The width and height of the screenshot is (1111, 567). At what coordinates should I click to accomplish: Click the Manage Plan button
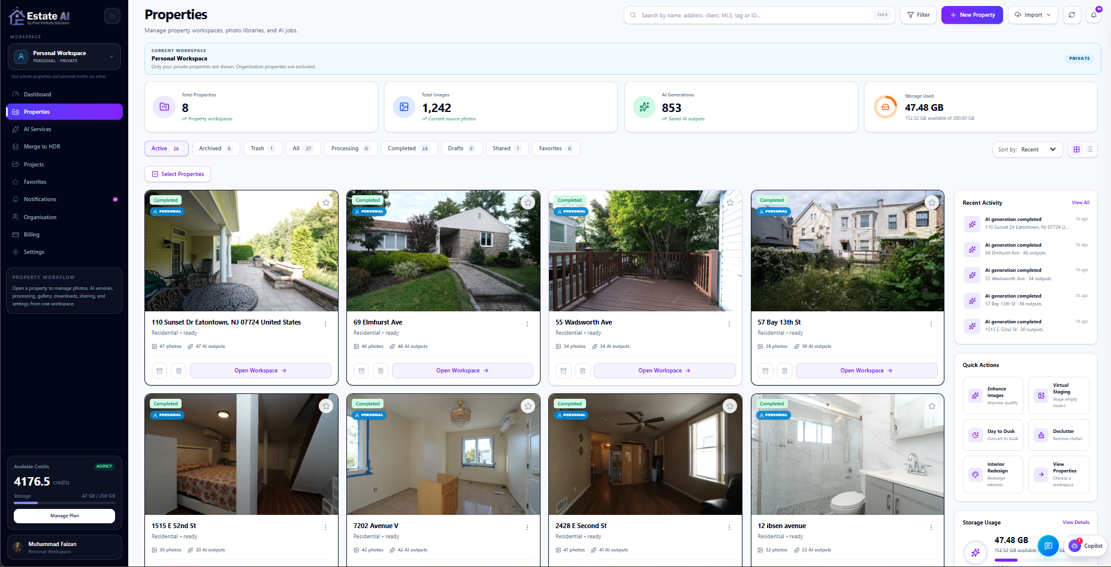click(65, 516)
